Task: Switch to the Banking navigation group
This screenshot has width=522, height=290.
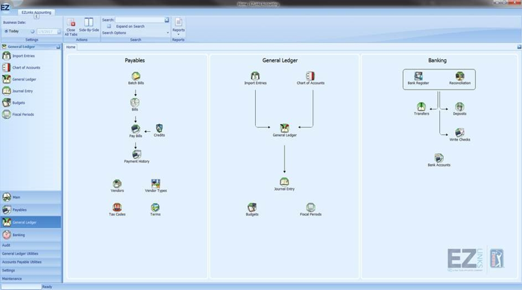Action: click(x=31, y=235)
